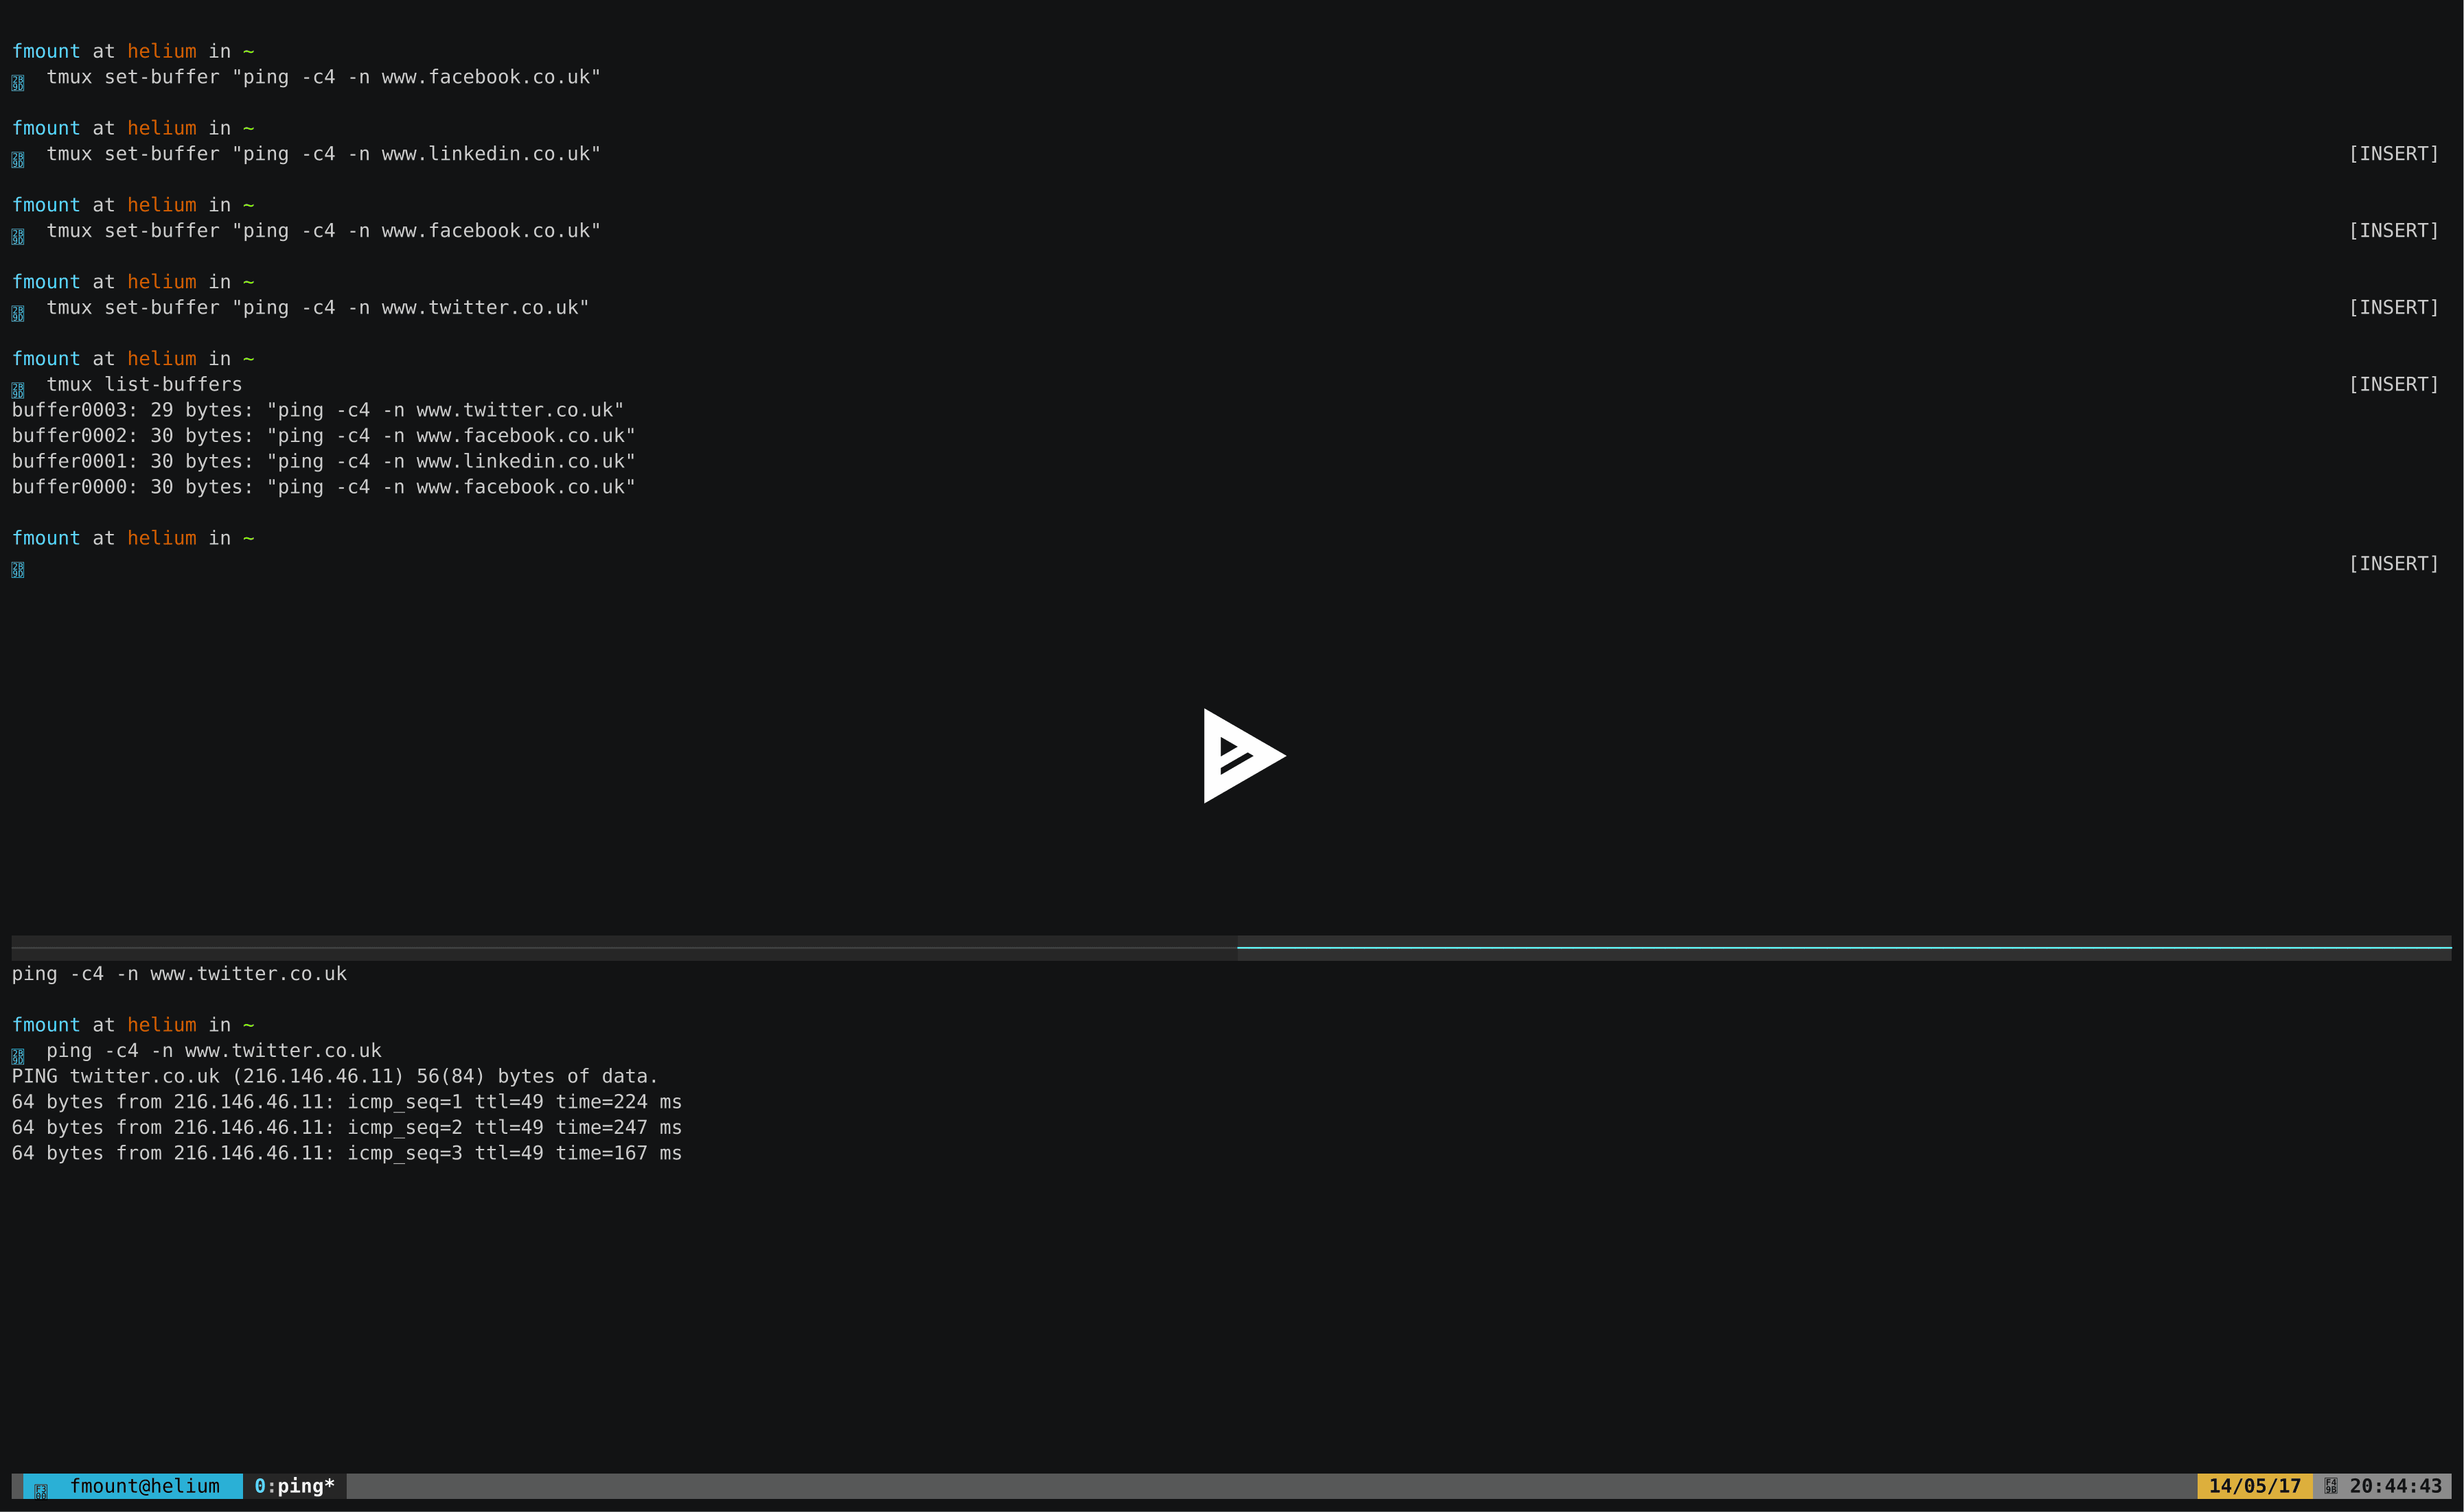Start the recording with the center play button
This screenshot has width=2464, height=1512.
tap(1243, 756)
